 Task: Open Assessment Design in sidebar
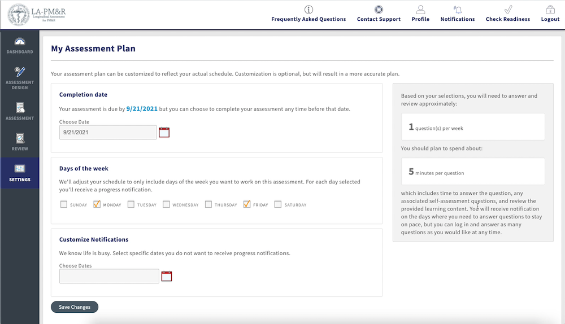[20, 77]
